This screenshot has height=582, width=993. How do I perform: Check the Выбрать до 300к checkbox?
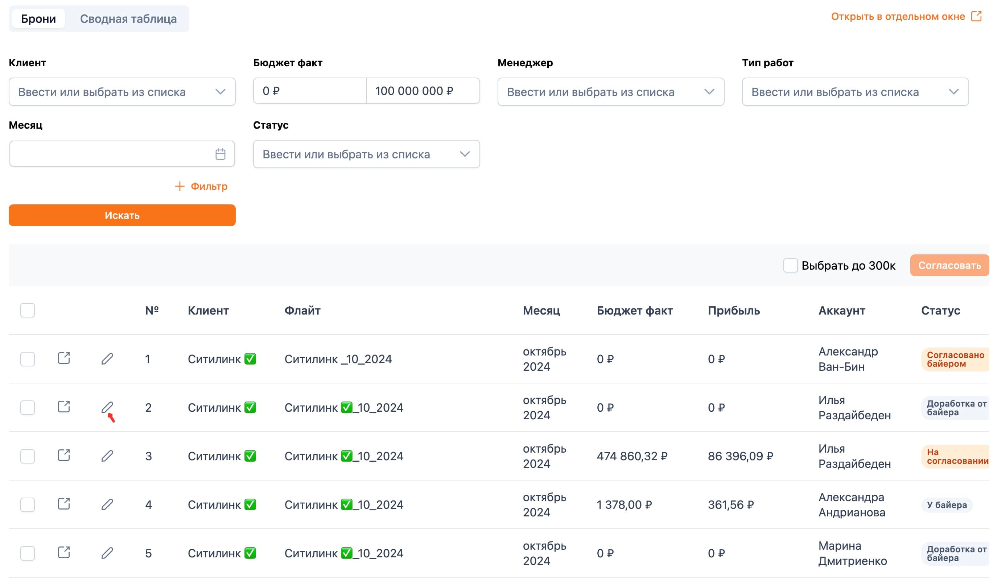pyautogui.click(x=790, y=265)
